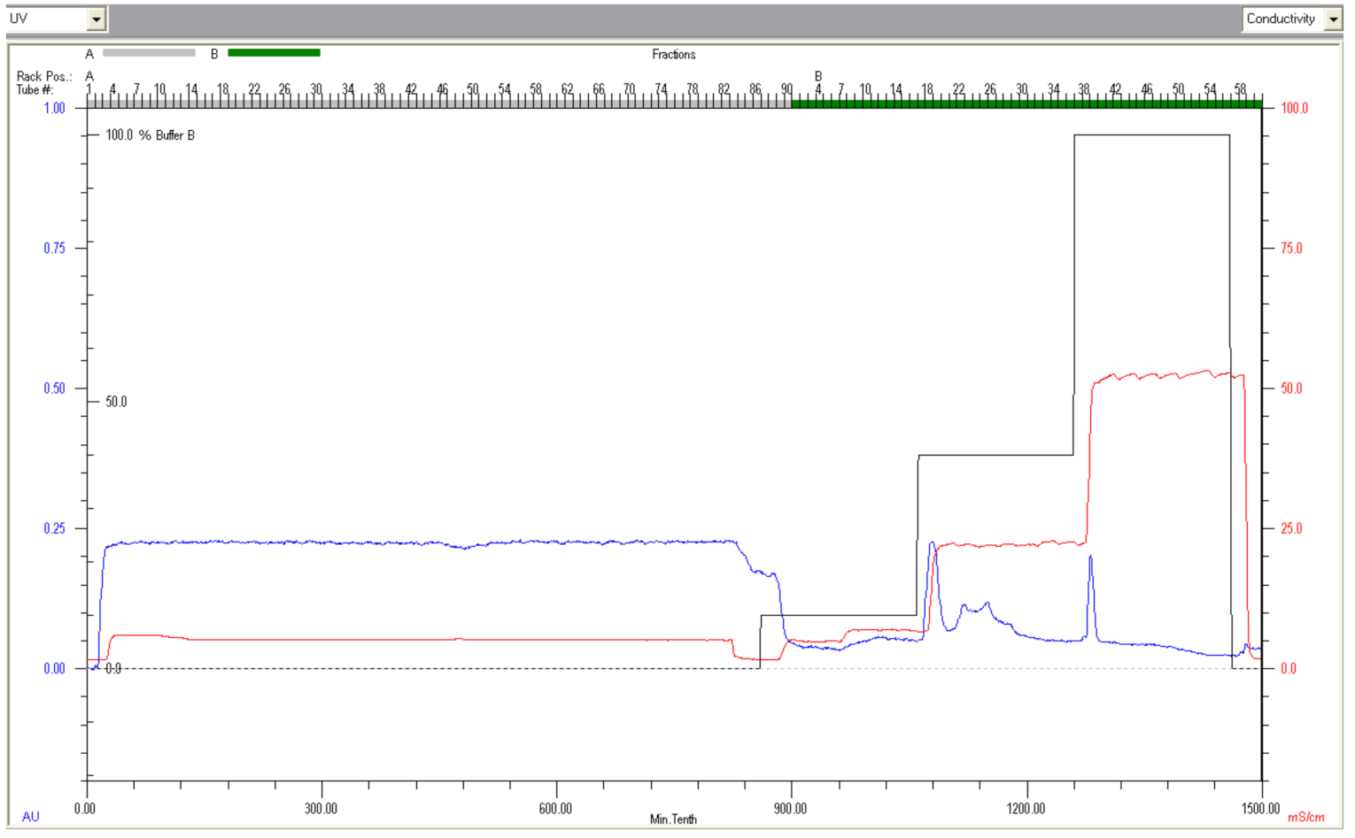Select the green rack B legend bar

[x=274, y=53]
